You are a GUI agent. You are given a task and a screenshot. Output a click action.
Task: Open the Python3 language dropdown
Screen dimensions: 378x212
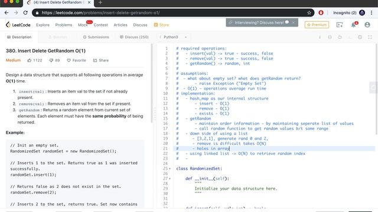pyautogui.click(x=173, y=37)
